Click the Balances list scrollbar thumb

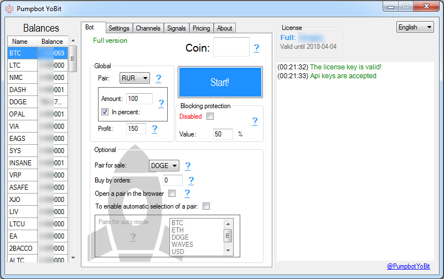click(73, 59)
